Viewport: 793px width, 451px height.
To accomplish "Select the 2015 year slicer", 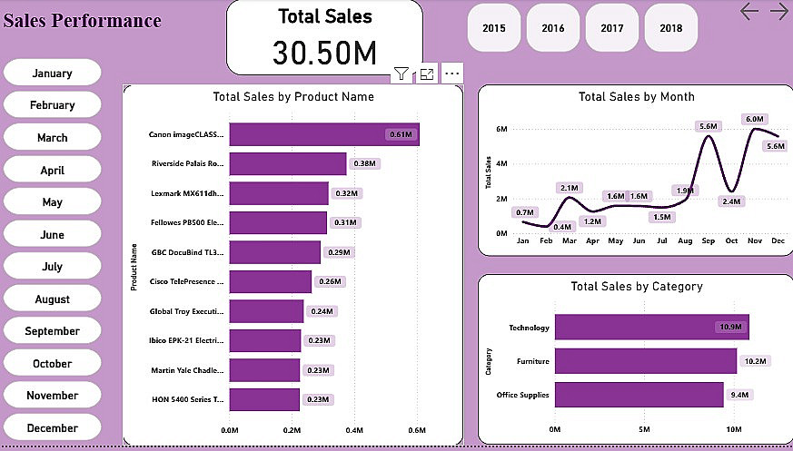I will (x=494, y=28).
